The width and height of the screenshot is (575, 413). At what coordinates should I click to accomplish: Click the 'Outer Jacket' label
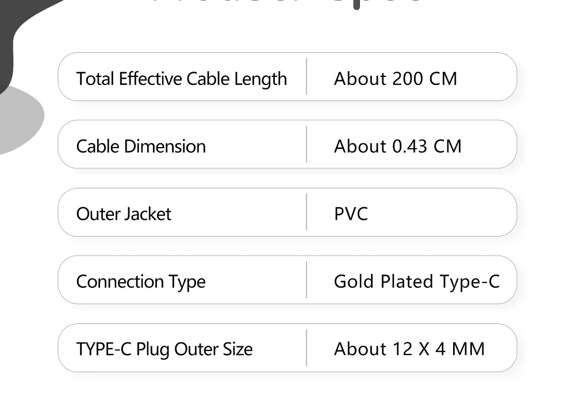124,214
